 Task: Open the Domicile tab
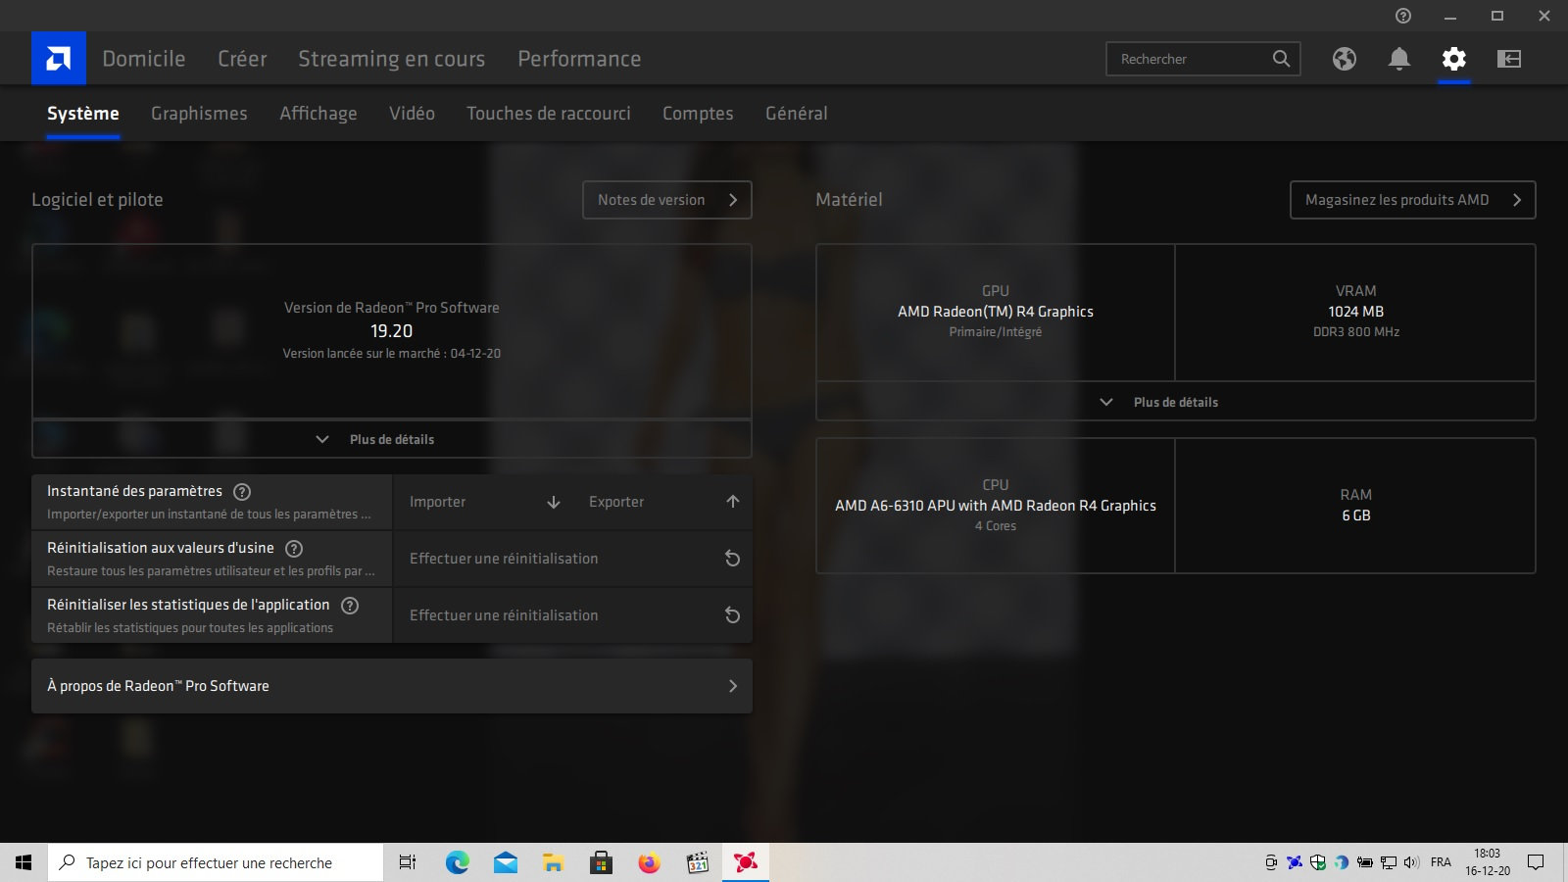pyautogui.click(x=144, y=59)
